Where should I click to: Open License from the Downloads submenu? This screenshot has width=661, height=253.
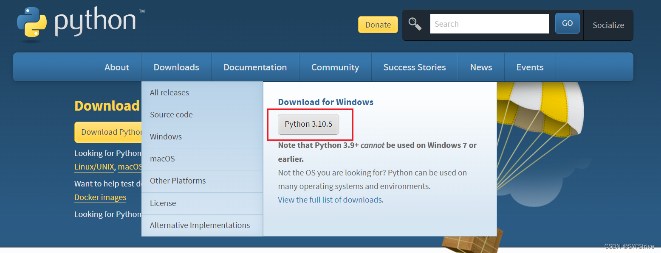(202, 203)
